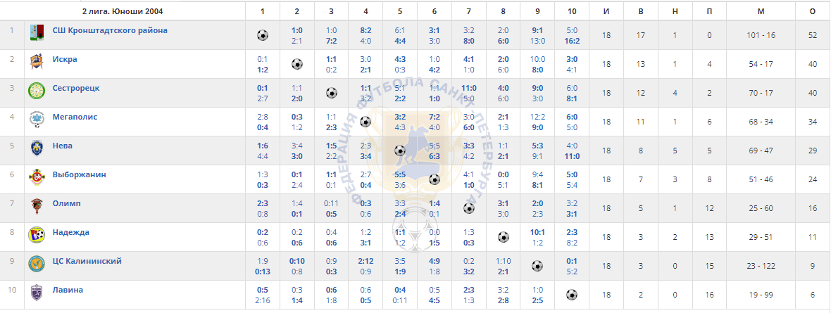Click the column header labeled О

tap(813, 11)
